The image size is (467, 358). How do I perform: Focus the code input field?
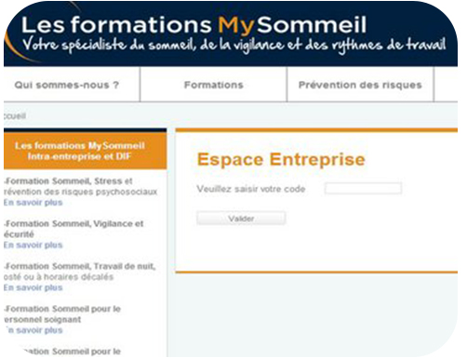click(363, 189)
